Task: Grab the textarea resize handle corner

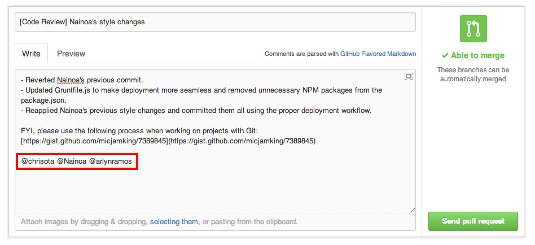Action: tap(413, 209)
